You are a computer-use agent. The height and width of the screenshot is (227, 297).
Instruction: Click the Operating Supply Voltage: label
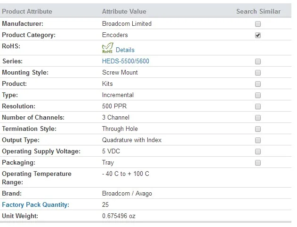(x=41, y=151)
